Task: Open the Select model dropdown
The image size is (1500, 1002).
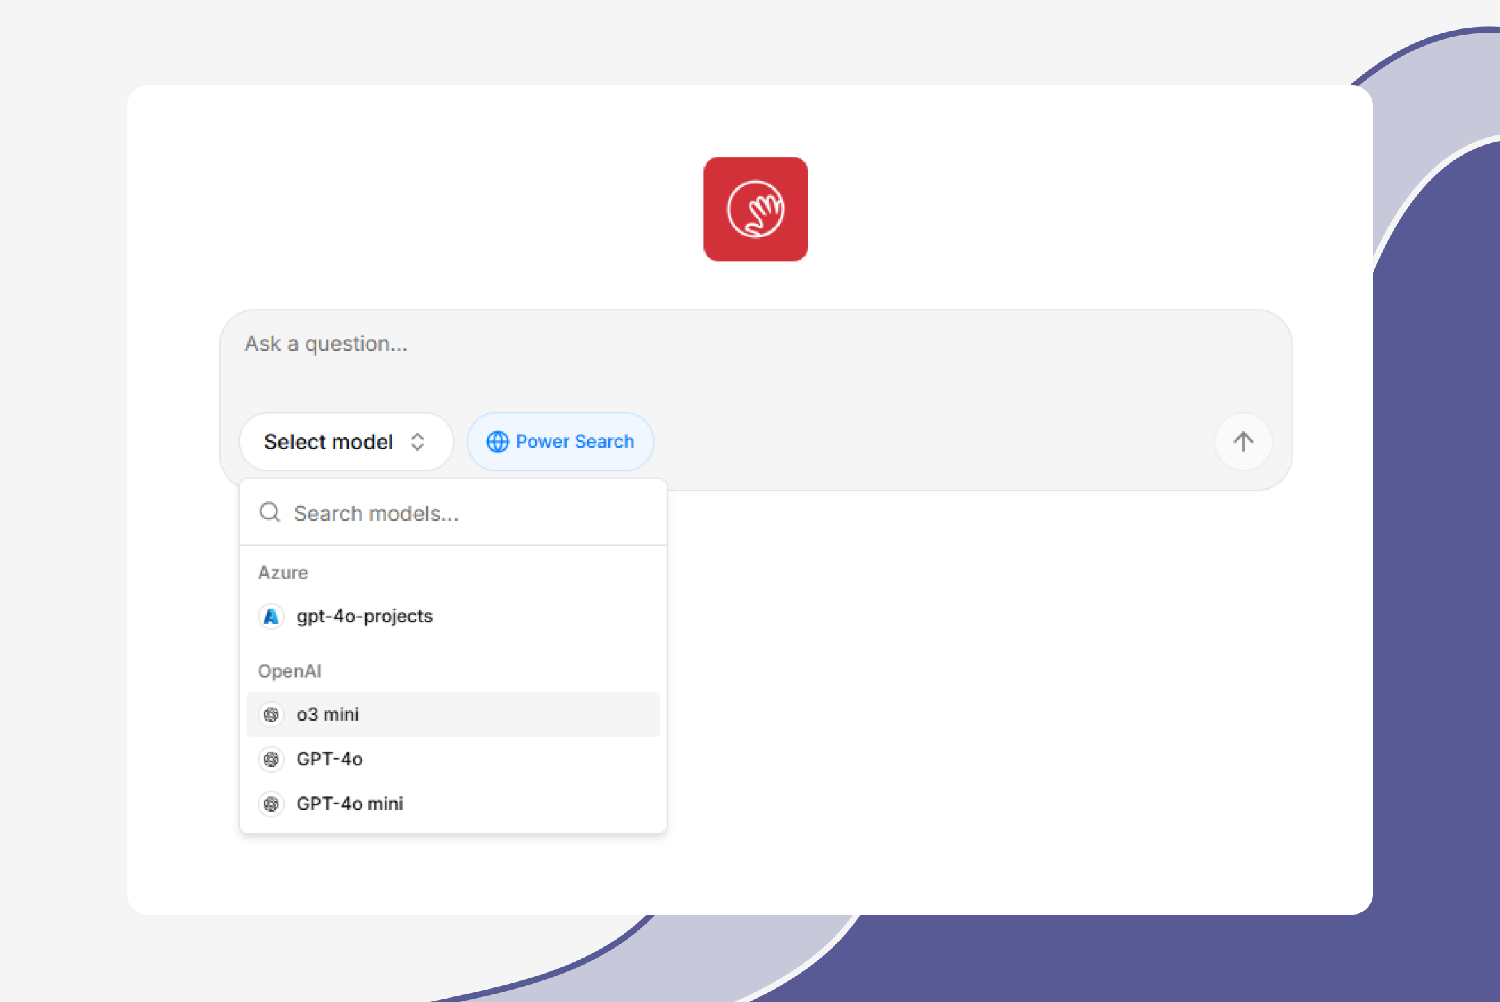Action: point(346,442)
